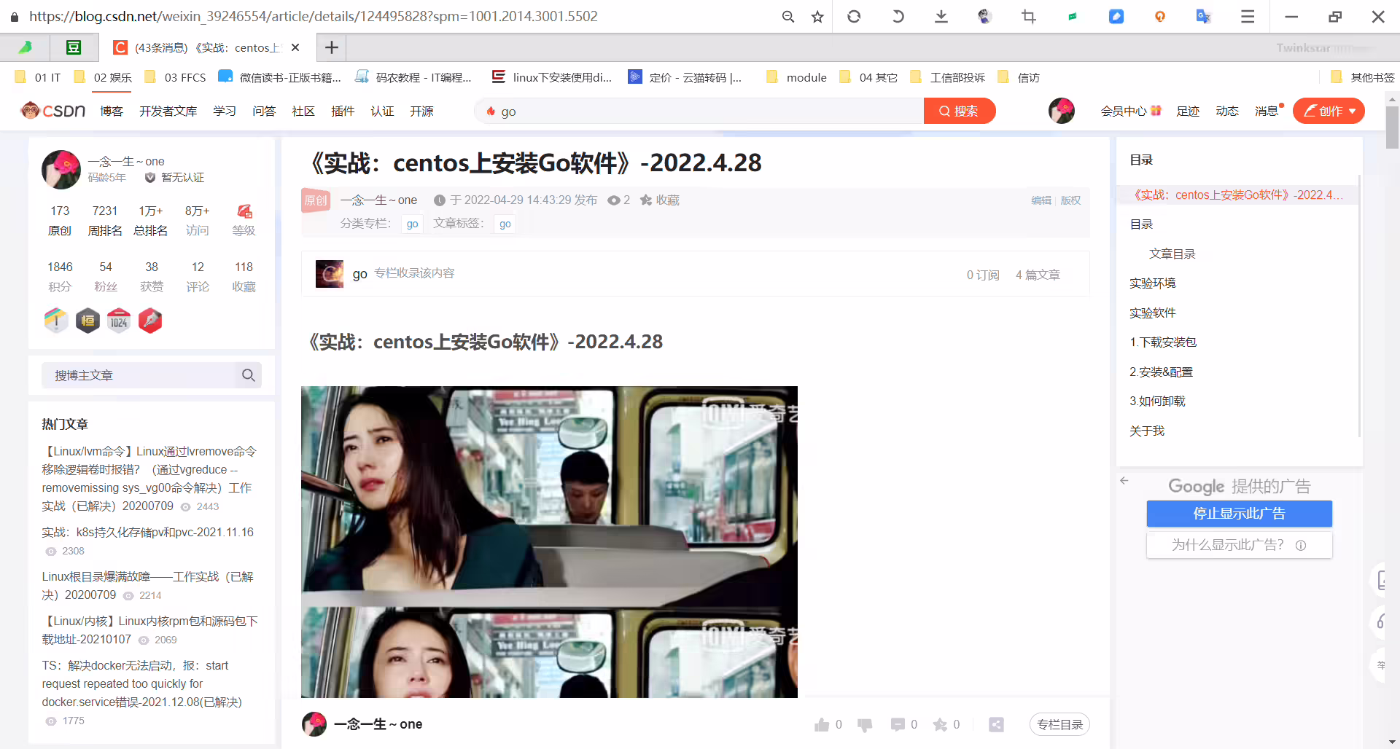The width and height of the screenshot is (1400, 749).
Task: Open a new browser tab
Action: [x=332, y=47]
